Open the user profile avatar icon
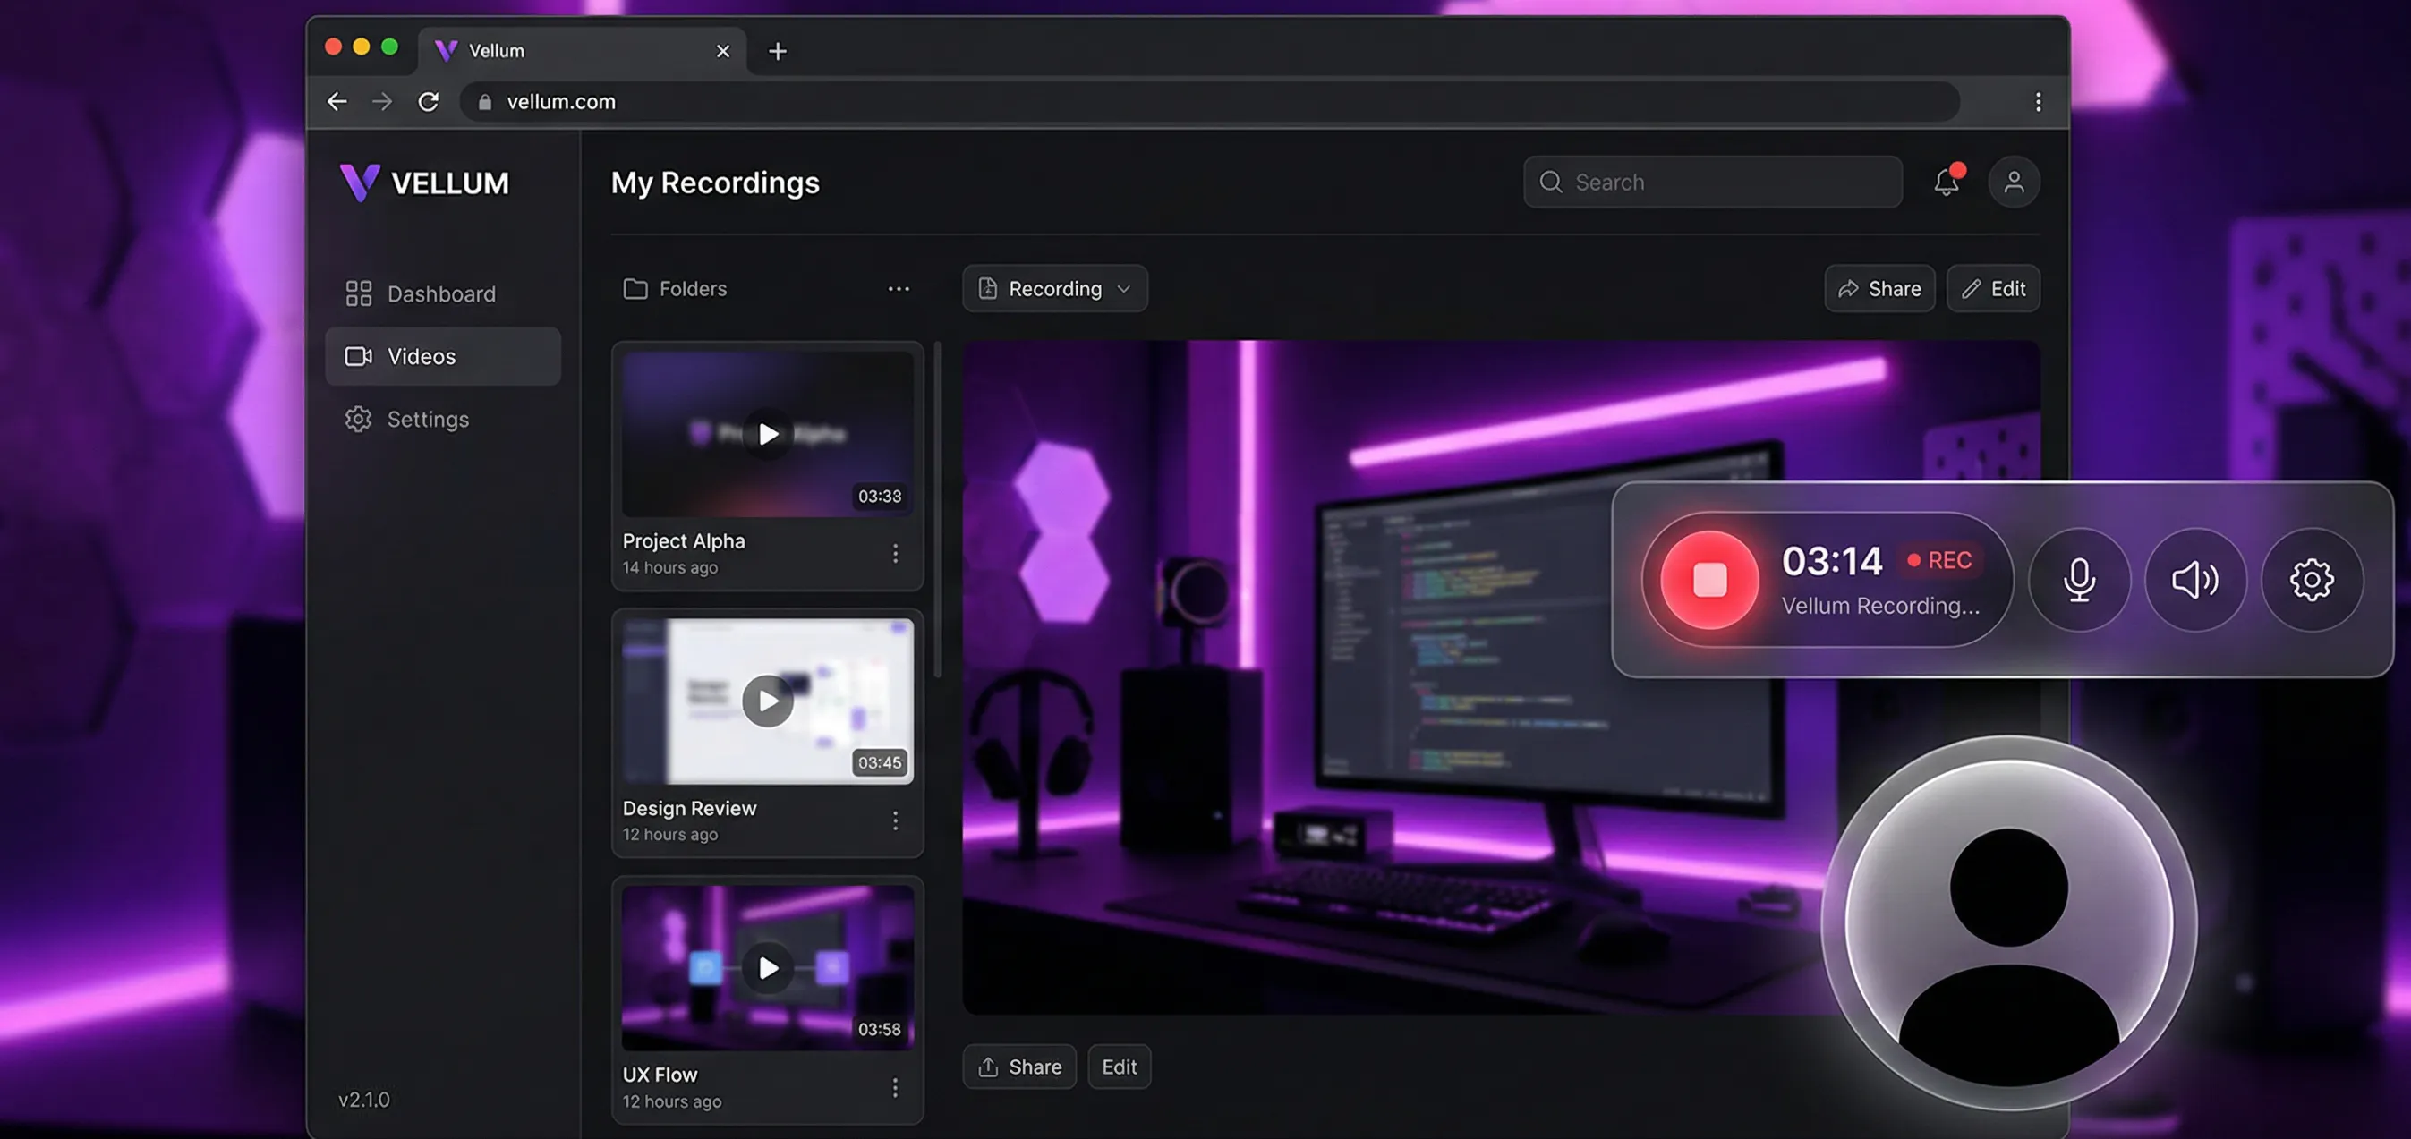This screenshot has width=2411, height=1139. (2014, 182)
